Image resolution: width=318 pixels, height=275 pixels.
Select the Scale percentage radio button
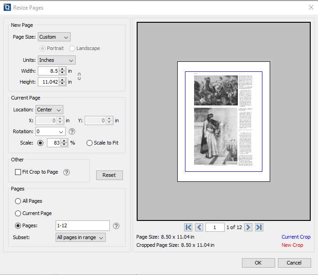coord(41,143)
